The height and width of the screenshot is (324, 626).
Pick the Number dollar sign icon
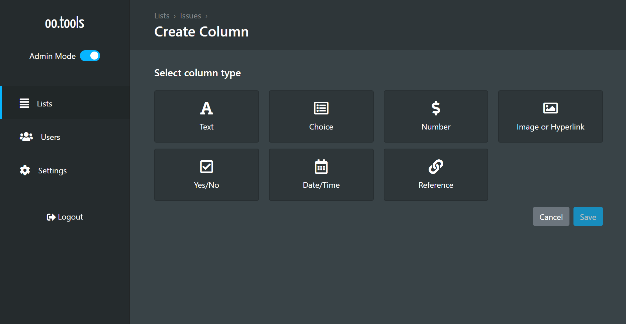pyautogui.click(x=436, y=108)
